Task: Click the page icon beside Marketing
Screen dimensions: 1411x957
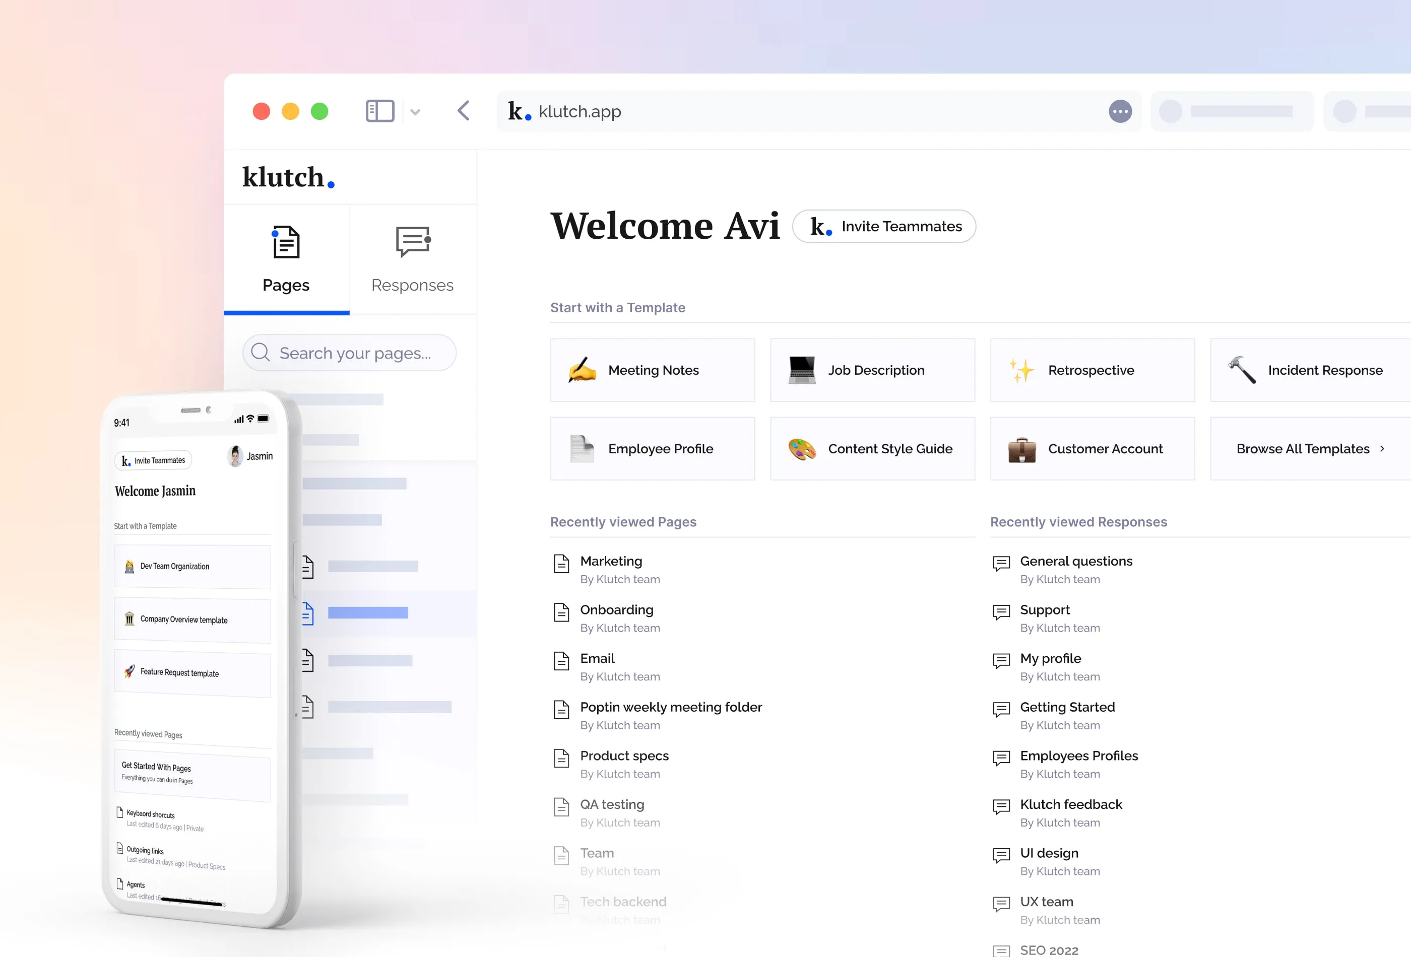Action: pyautogui.click(x=561, y=564)
